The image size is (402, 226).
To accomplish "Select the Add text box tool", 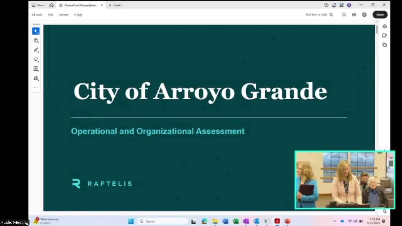I will coord(36,69).
